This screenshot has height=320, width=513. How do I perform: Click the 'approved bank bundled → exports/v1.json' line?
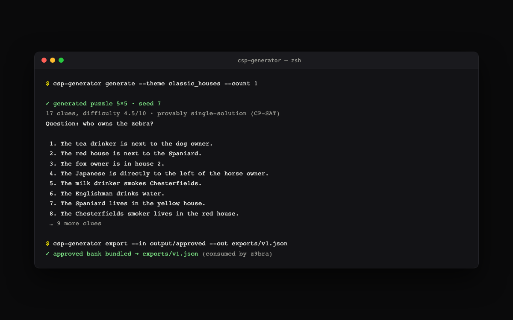(122, 254)
